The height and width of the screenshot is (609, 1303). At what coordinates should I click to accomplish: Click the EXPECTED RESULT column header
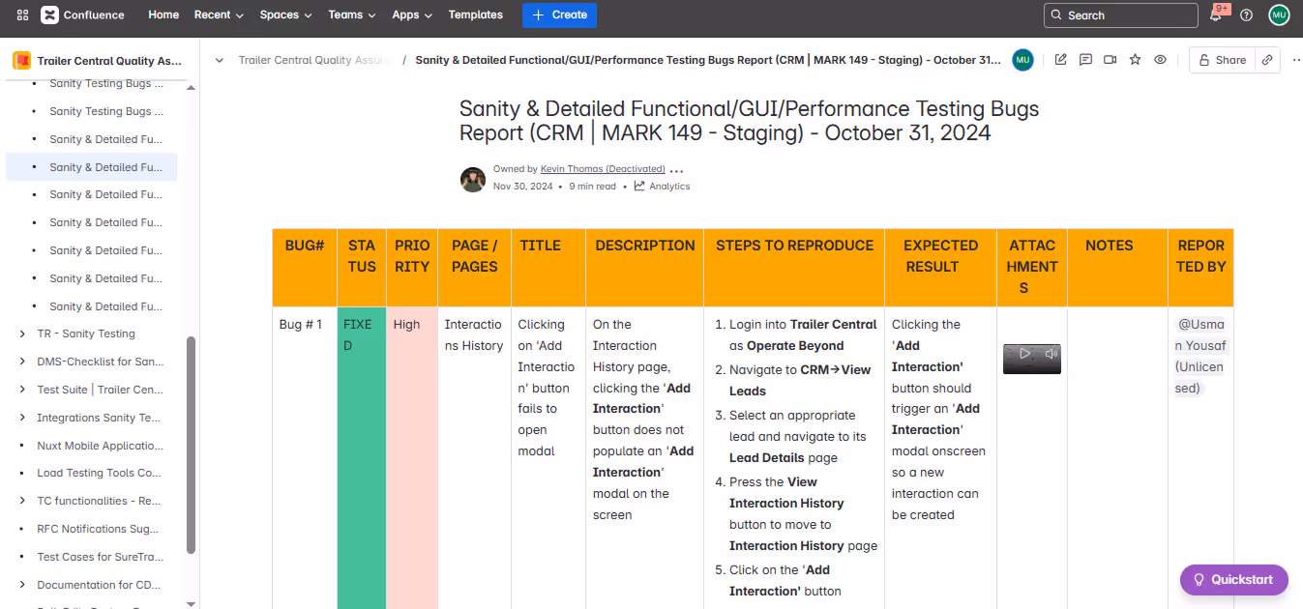tap(940, 268)
